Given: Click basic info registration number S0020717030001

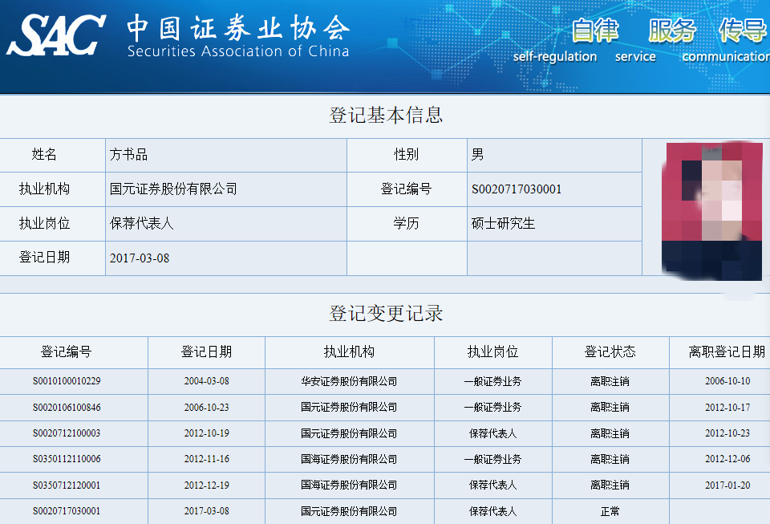Looking at the screenshot, I should pyautogui.click(x=516, y=189).
